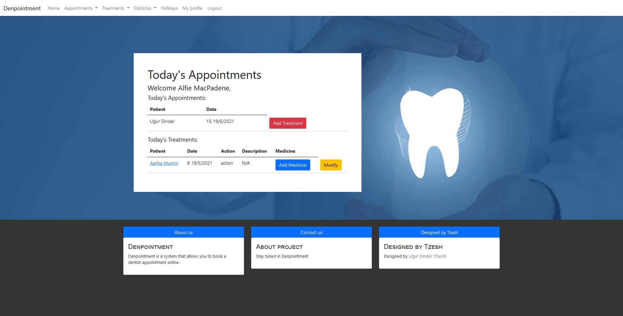Select the 'action' cell in treatments table

(227, 163)
